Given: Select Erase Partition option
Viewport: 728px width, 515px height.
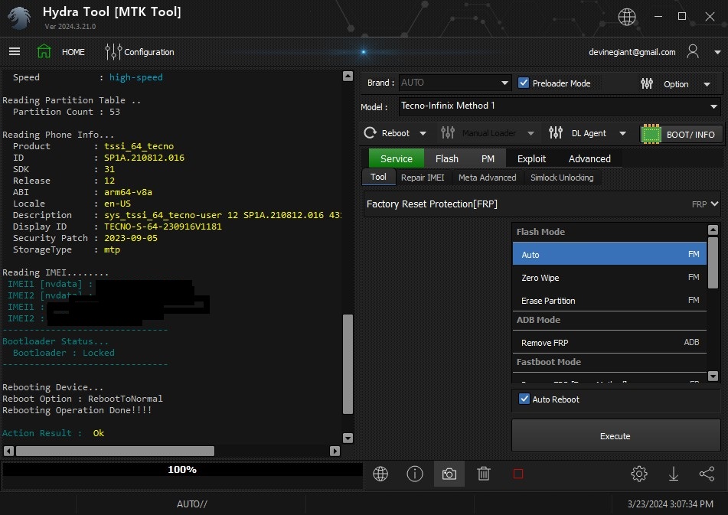Looking at the screenshot, I should 609,301.
